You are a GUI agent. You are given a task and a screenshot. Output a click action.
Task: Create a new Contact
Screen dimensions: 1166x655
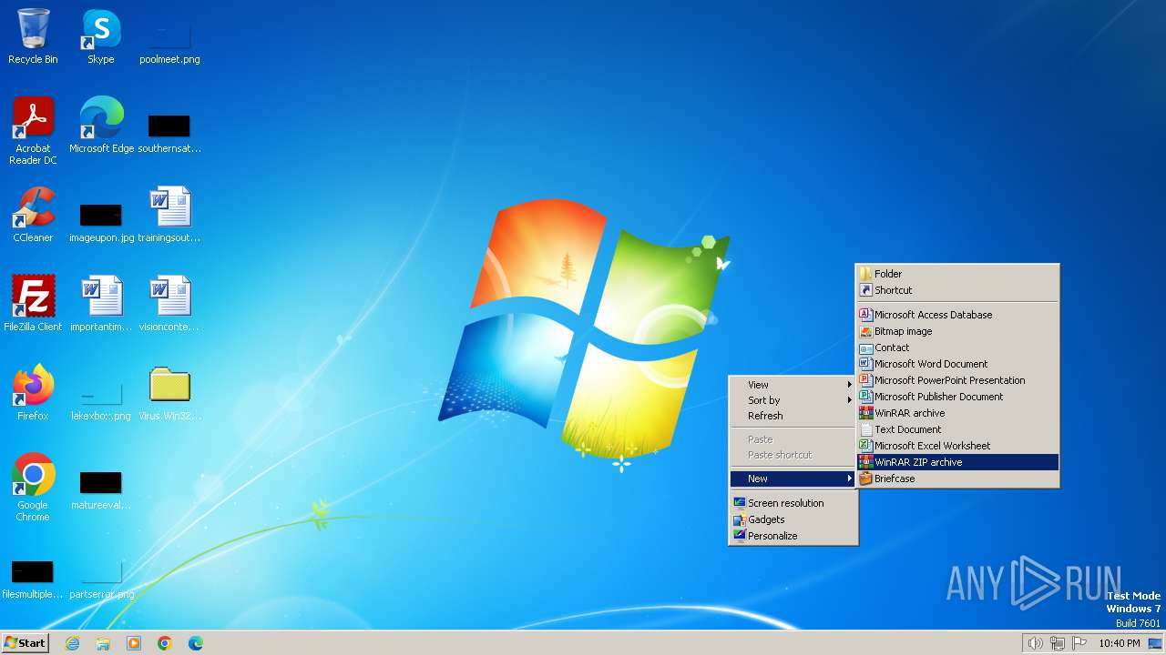click(x=957, y=348)
